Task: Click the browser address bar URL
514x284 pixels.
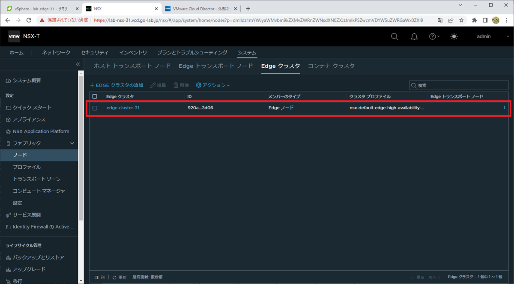Action: pyautogui.click(x=258, y=20)
